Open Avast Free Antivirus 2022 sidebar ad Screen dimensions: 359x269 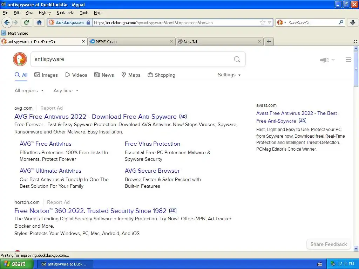coord(297,117)
